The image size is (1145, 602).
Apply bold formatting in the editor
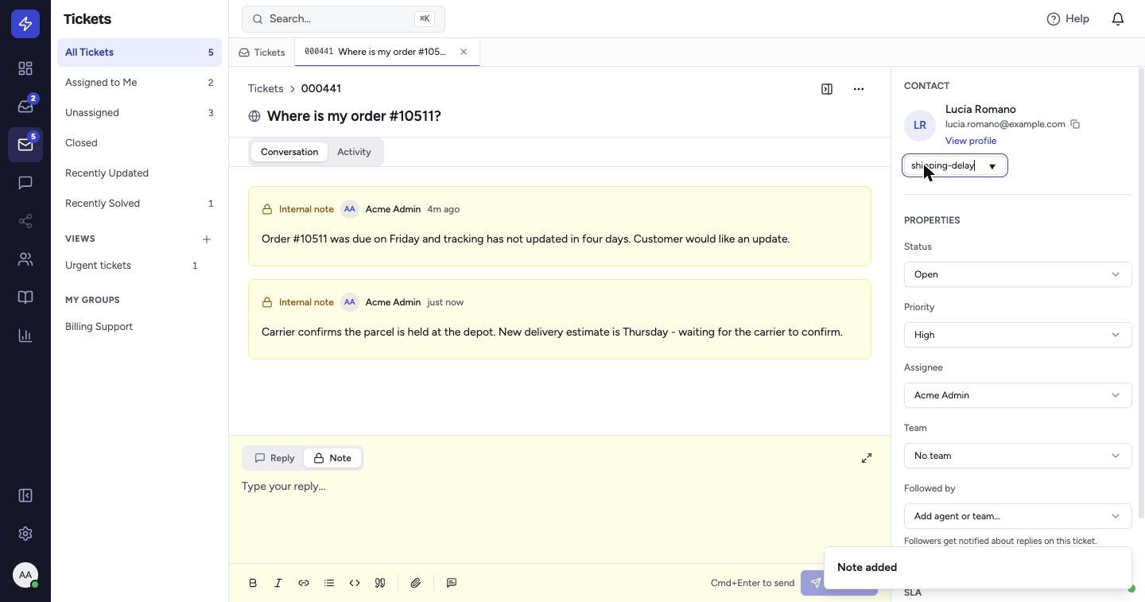253,583
